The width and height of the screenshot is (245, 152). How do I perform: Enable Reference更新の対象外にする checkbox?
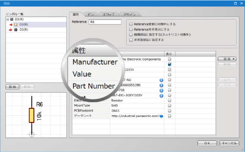131,24
